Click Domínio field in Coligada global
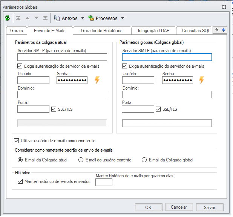Screen dimensions: 233x217 167,95
